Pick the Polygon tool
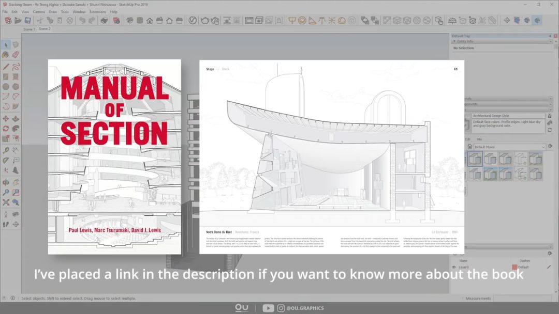559x314 pixels. pyautogui.click(x=16, y=86)
